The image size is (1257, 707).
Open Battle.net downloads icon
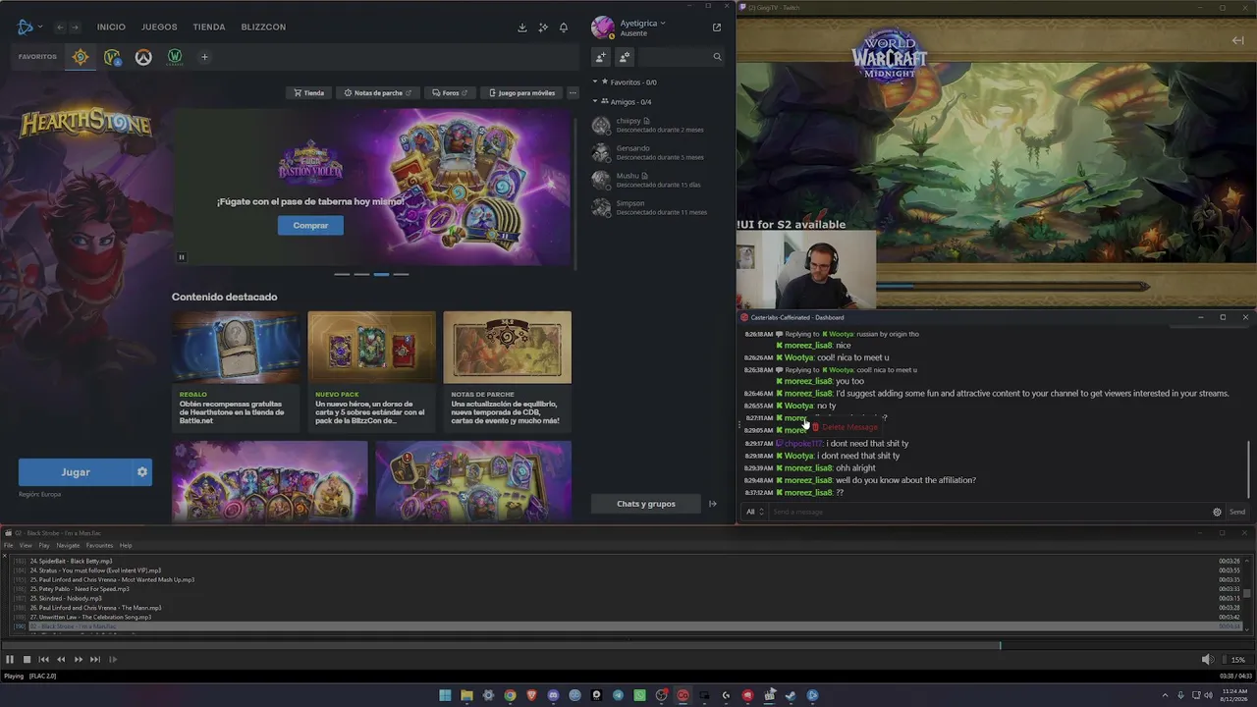tap(522, 27)
